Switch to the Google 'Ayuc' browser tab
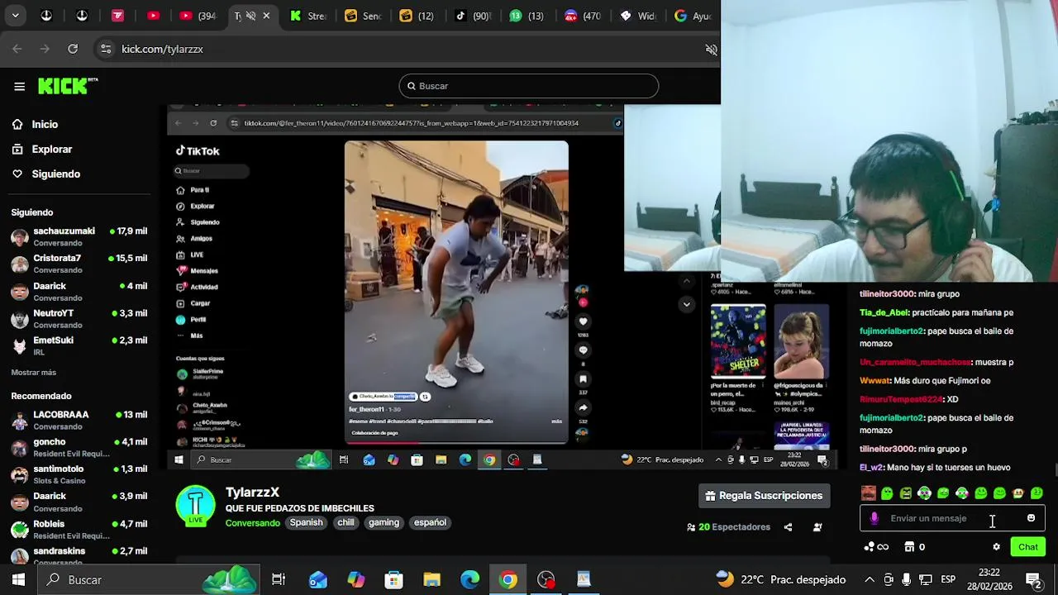This screenshot has height=595, width=1058. pos(693,16)
